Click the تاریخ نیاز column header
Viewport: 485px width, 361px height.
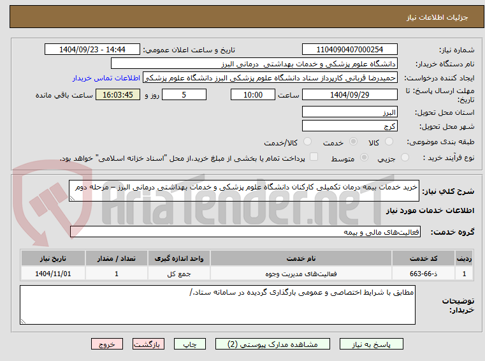coord(53,258)
